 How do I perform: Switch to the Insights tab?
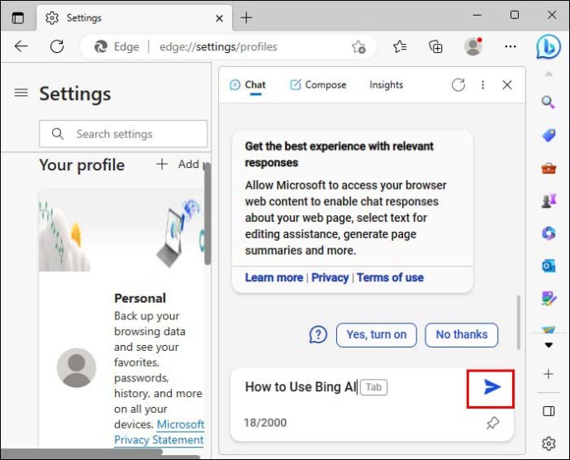coord(386,85)
